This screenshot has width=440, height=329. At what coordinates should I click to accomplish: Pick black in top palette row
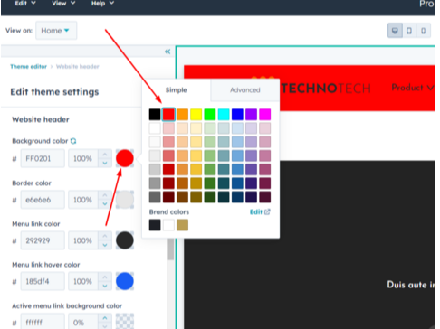click(x=155, y=115)
